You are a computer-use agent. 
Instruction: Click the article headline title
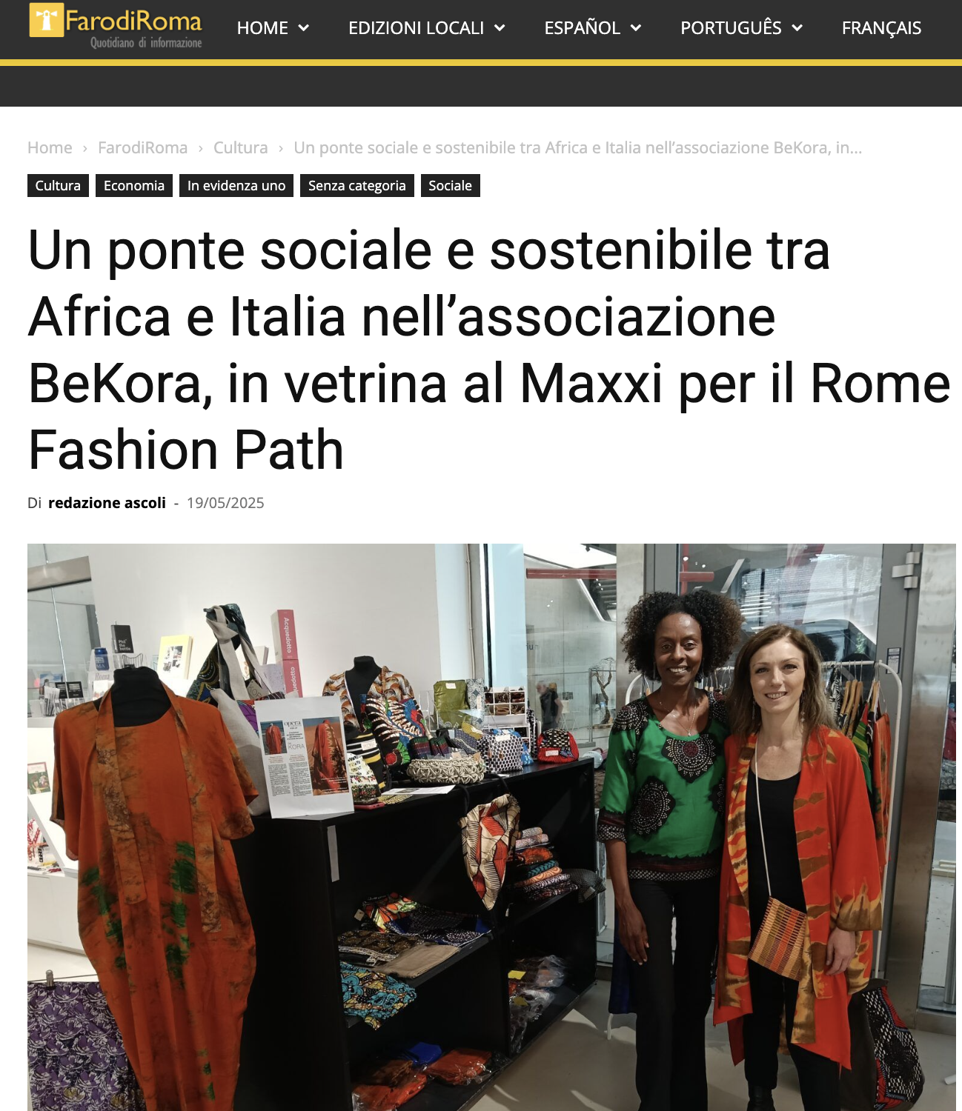point(489,350)
